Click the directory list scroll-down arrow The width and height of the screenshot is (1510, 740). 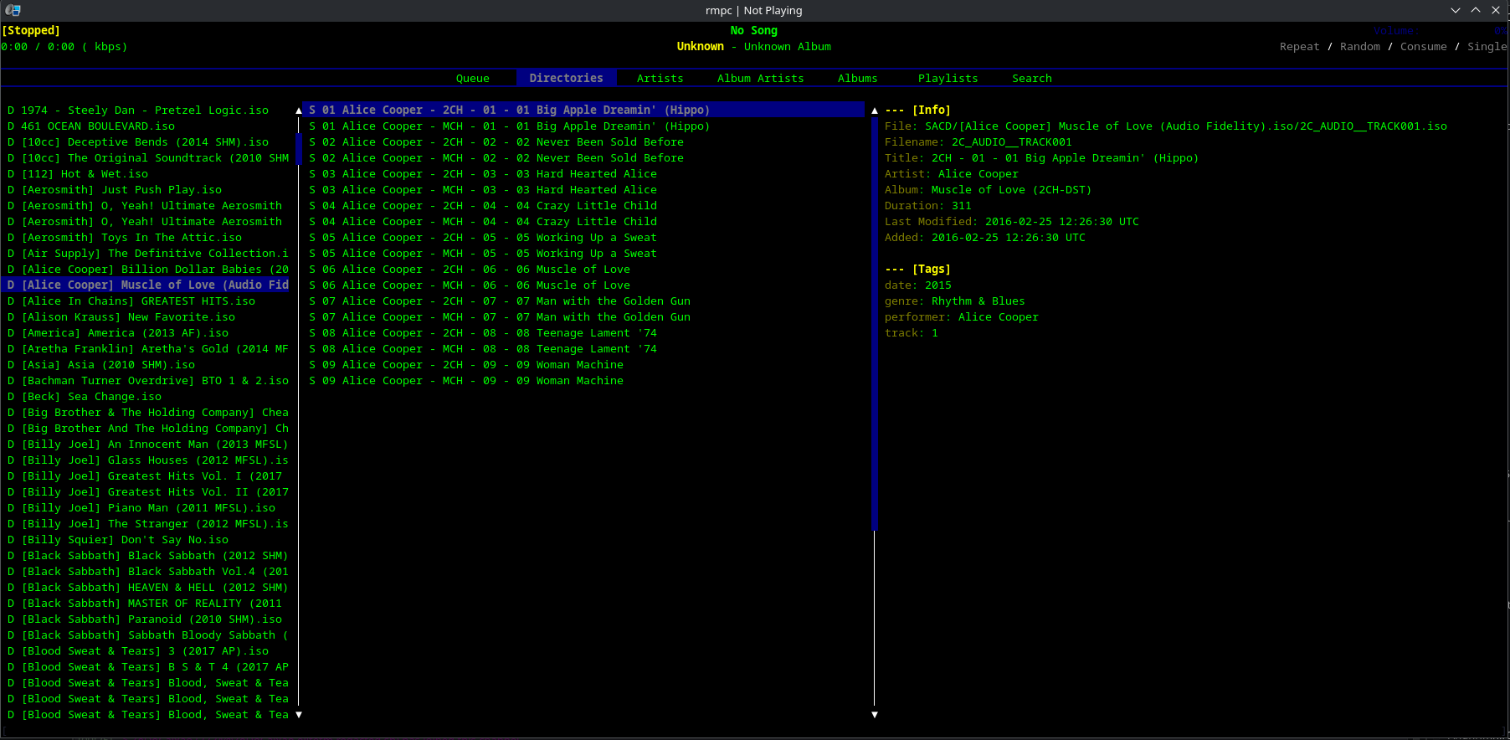[x=299, y=715]
